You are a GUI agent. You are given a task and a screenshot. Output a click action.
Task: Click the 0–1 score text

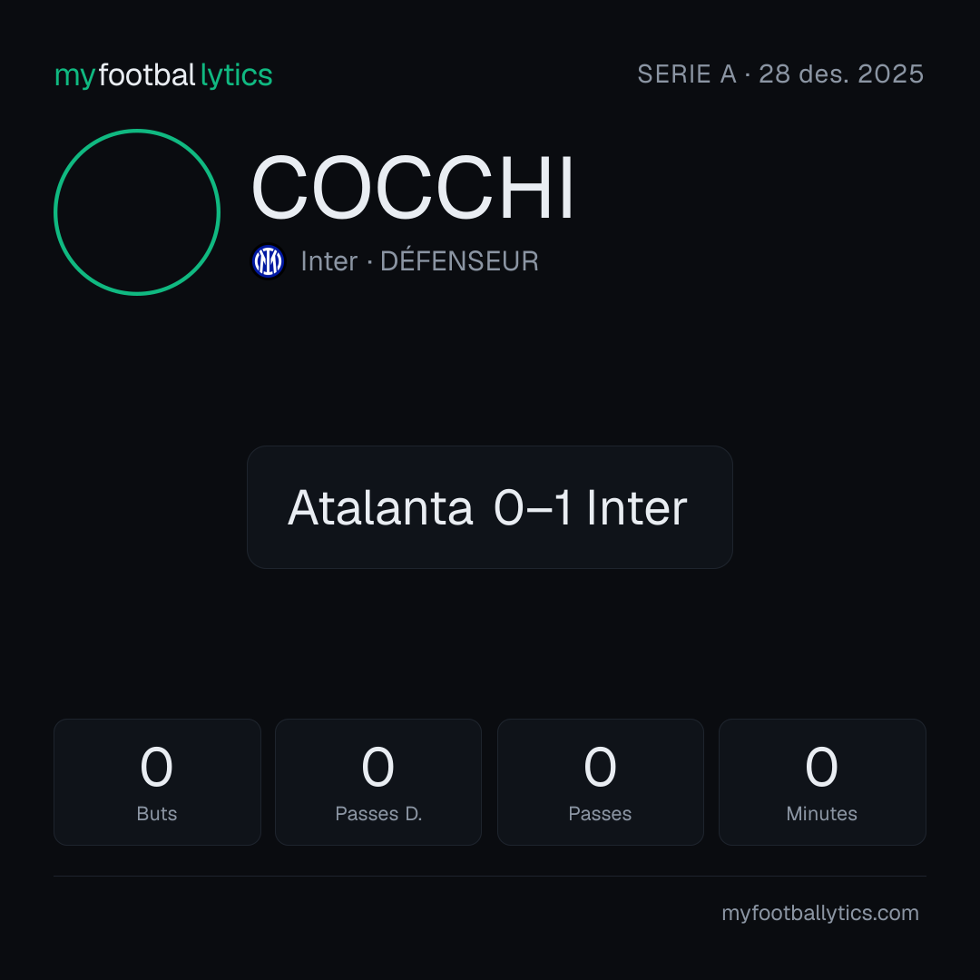(533, 507)
